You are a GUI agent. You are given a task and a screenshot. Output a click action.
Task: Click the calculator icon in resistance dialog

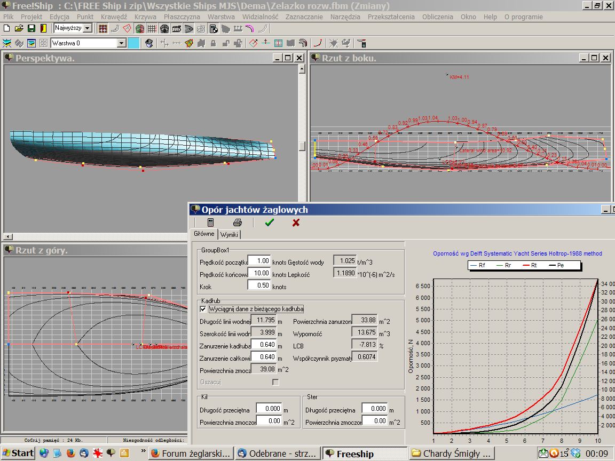click(211, 222)
